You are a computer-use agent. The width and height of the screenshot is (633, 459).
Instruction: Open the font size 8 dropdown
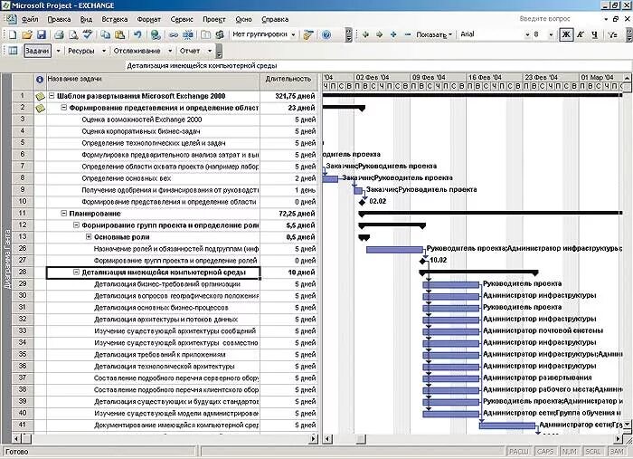(551, 34)
